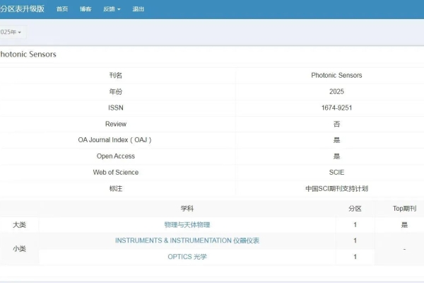Click the 大类 row label
424x283 pixels.
tap(19, 224)
